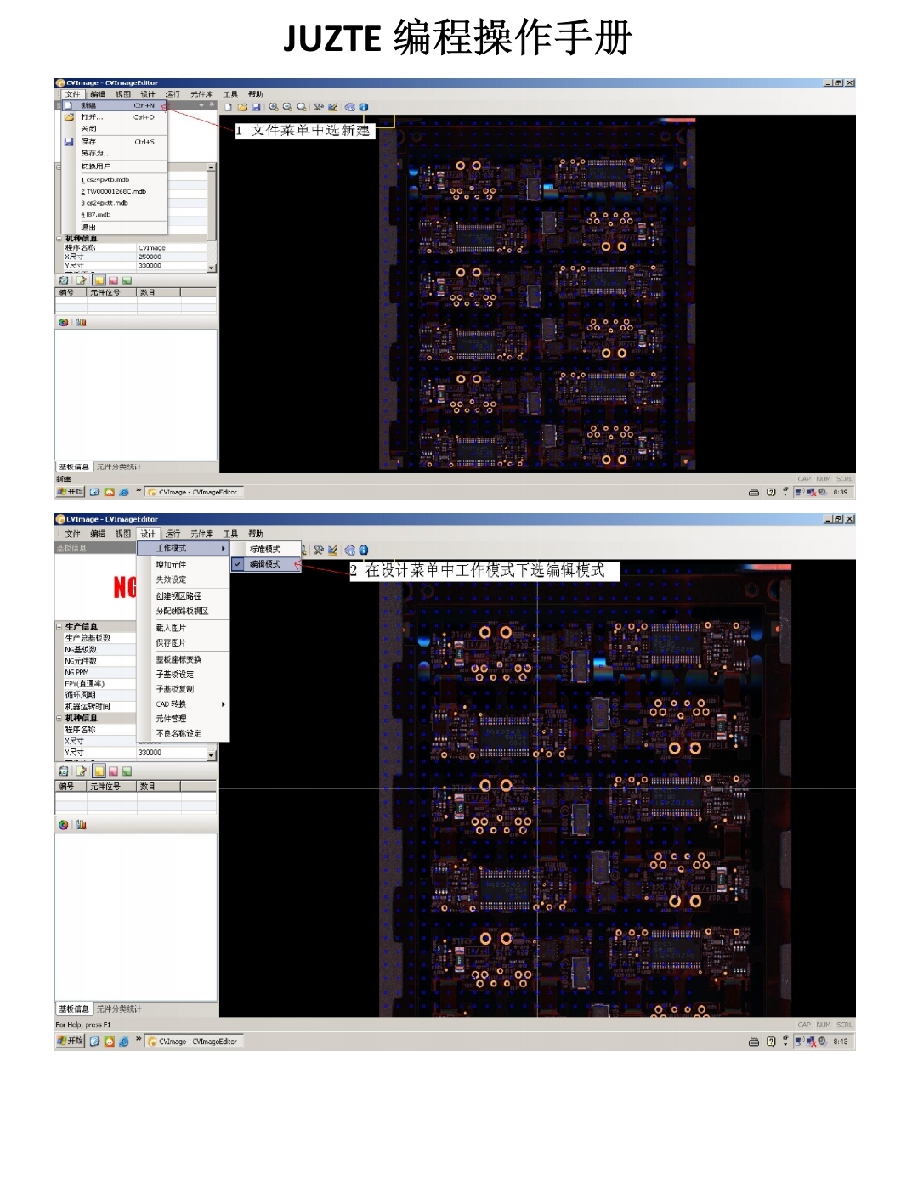Expand CAD 转换 submenu arrow
Screen dimensions: 918x1186
224,704
